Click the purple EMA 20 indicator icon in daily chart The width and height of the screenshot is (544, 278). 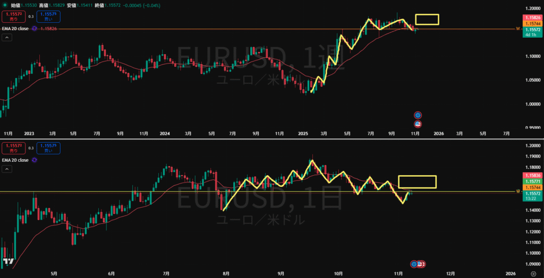[35, 160]
